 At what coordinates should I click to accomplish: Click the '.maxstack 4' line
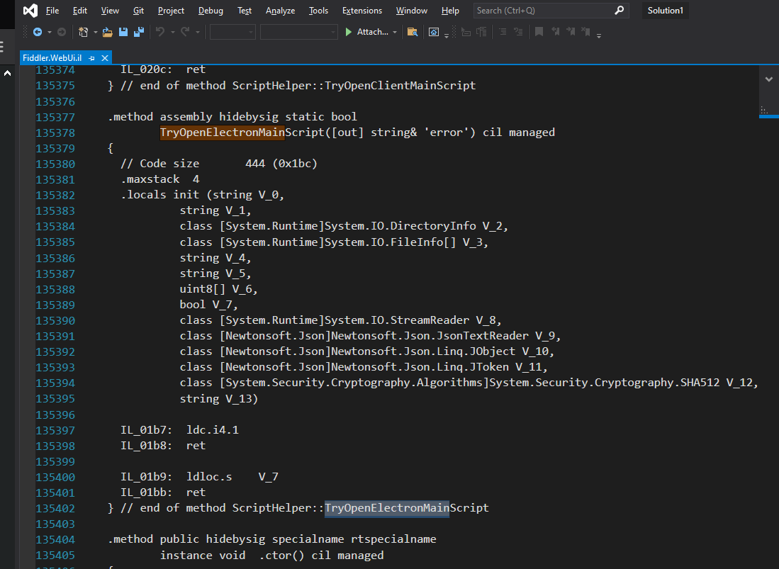[160, 179]
